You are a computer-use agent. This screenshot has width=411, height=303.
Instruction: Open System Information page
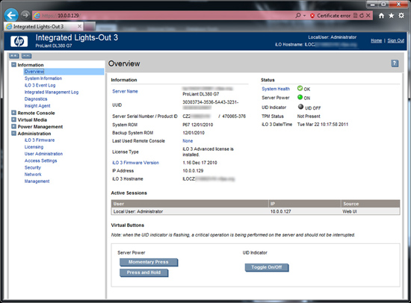43,78
